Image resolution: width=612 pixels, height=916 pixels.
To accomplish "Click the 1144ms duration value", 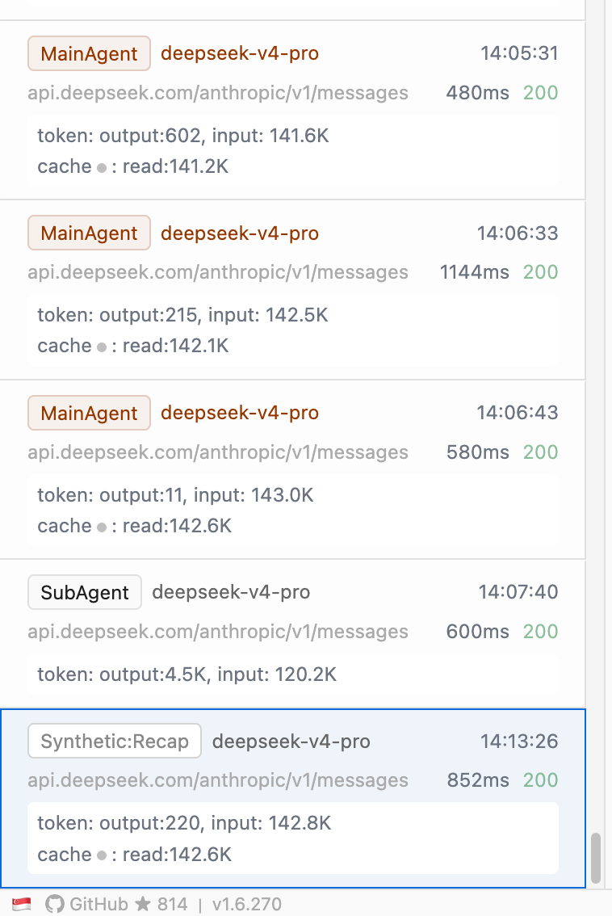I will [474, 272].
